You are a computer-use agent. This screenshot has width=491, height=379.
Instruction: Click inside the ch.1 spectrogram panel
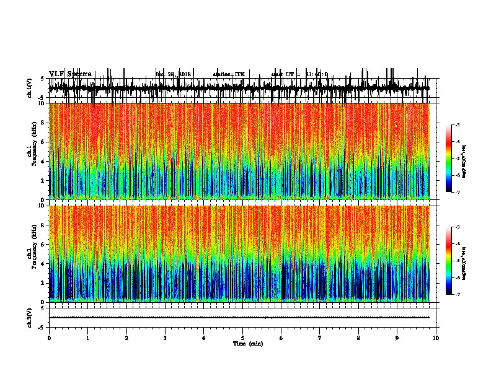pos(239,151)
